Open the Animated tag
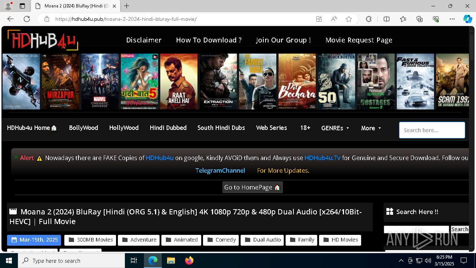 click(181, 240)
